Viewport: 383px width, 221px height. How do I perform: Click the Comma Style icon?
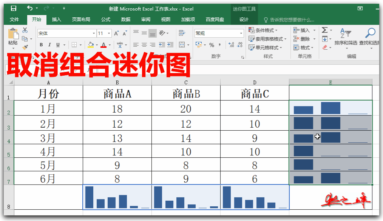coord(219,45)
